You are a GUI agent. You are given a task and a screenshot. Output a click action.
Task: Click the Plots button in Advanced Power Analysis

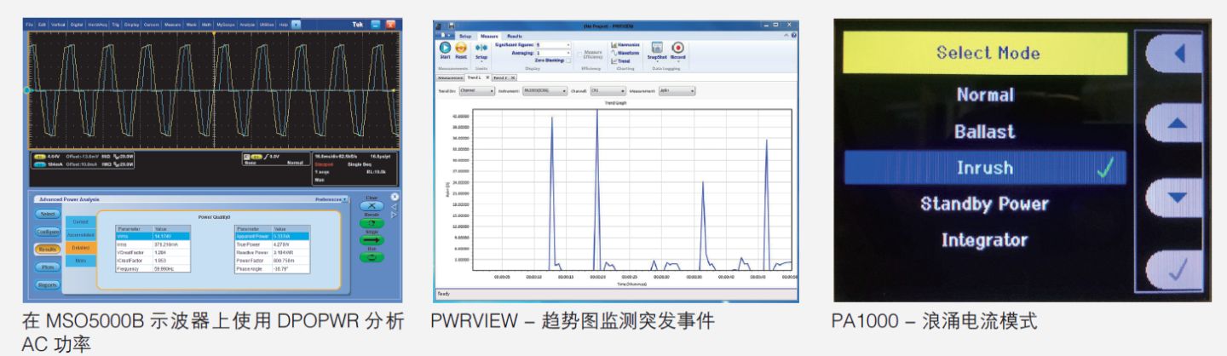click(x=48, y=267)
